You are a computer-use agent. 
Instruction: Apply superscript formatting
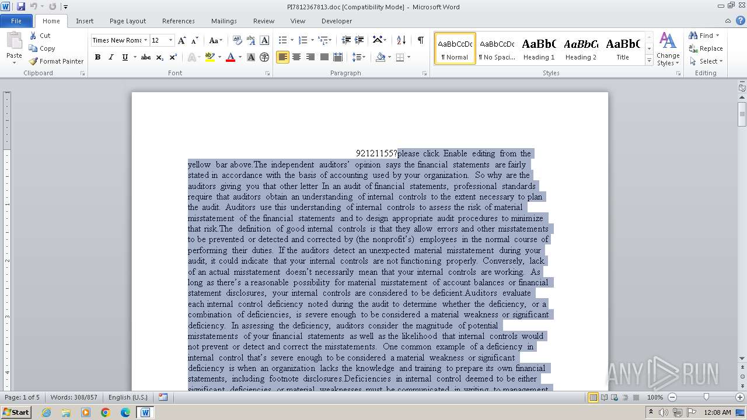click(173, 57)
